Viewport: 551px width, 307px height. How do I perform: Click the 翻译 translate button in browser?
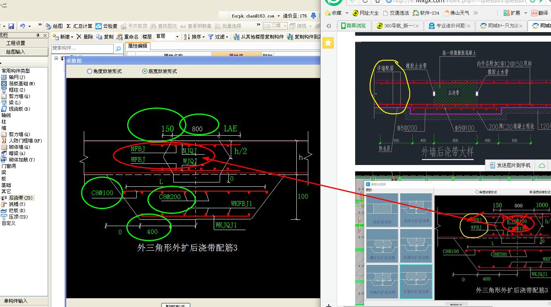pyautogui.click(x=540, y=13)
